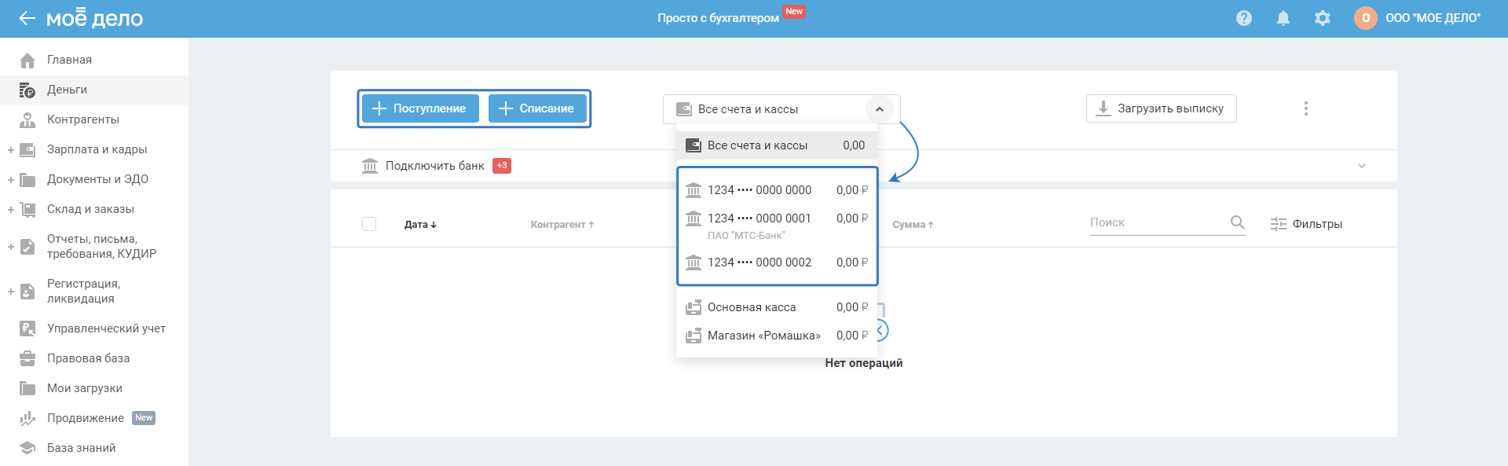Image resolution: width=1508 pixels, height=466 pixels.
Task: Click the back arrow next to Моё дело logo
Action: pyautogui.click(x=27, y=18)
